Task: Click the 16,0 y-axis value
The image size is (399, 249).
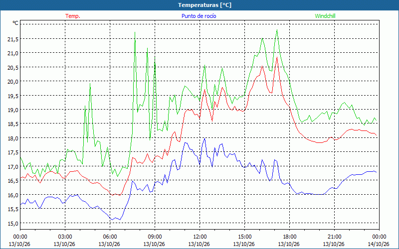Action: [13, 195]
